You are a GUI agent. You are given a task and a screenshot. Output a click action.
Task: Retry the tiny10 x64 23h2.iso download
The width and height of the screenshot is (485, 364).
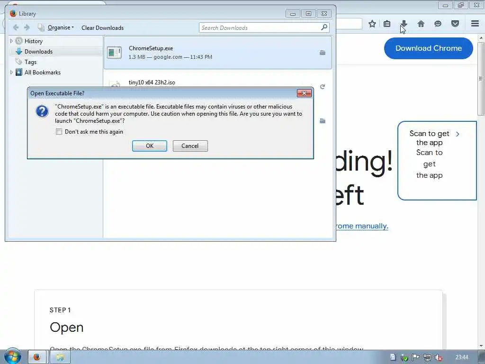pyautogui.click(x=322, y=87)
